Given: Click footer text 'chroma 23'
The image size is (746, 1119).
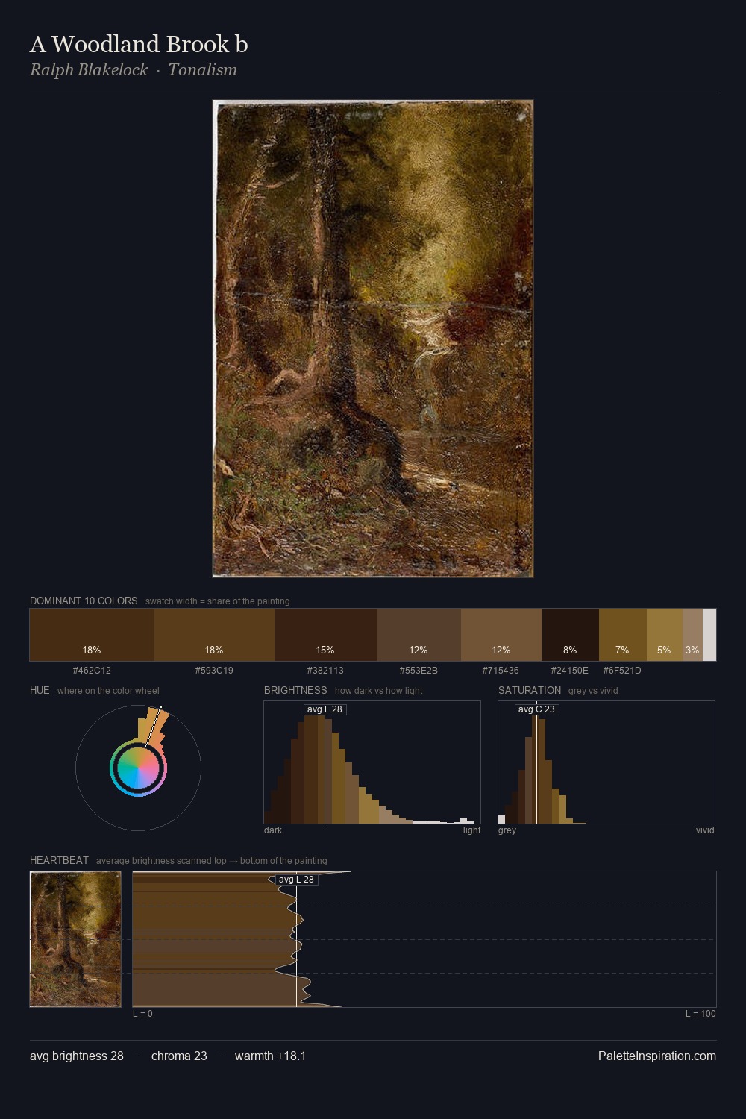Looking at the screenshot, I should coord(179,1056).
